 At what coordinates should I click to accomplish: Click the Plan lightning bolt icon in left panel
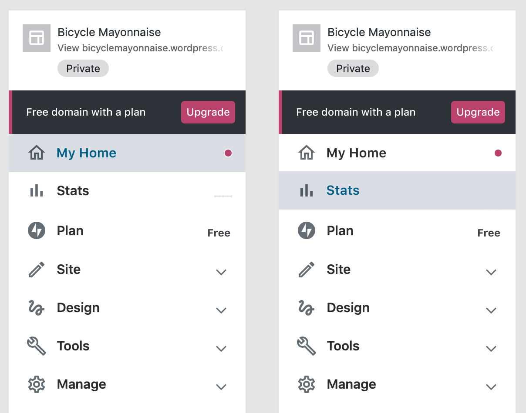(37, 230)
